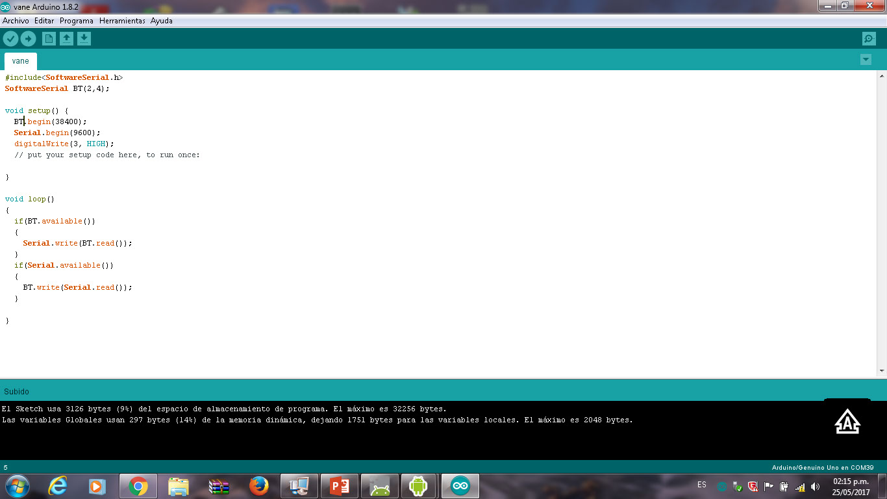Click the Upload arrow button
Image resolution: width=887 pixels, height=499 pixels.
28,39
